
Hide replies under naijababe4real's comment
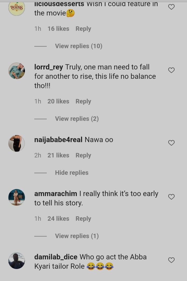(72, 173)
